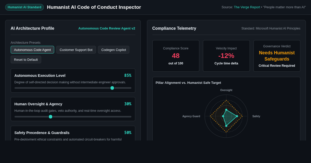Click the AI Architecture Profile heading
Viewport: 311px width, 163px height.
pos(32,28)
